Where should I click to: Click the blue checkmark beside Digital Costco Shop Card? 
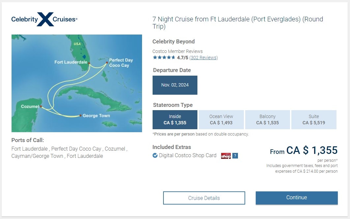point(155,156)
